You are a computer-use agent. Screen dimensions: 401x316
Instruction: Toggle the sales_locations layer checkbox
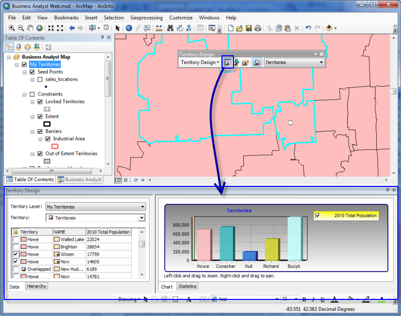(x=40, y=80)
